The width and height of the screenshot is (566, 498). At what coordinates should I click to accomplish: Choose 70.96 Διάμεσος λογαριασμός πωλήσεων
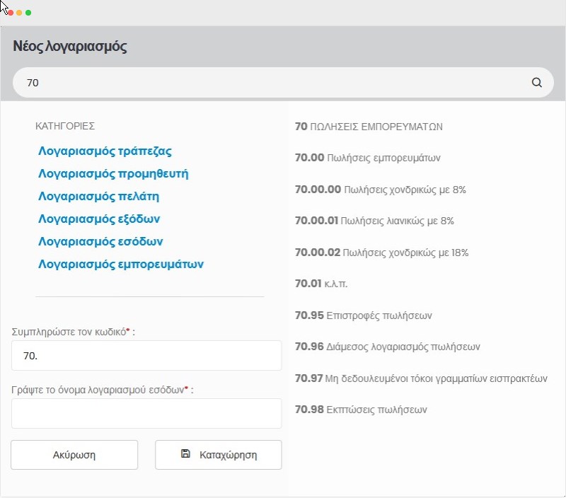pos(387,347)
